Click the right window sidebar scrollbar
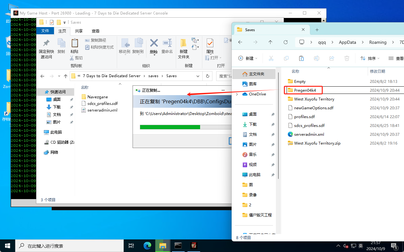 pos(278,126)
